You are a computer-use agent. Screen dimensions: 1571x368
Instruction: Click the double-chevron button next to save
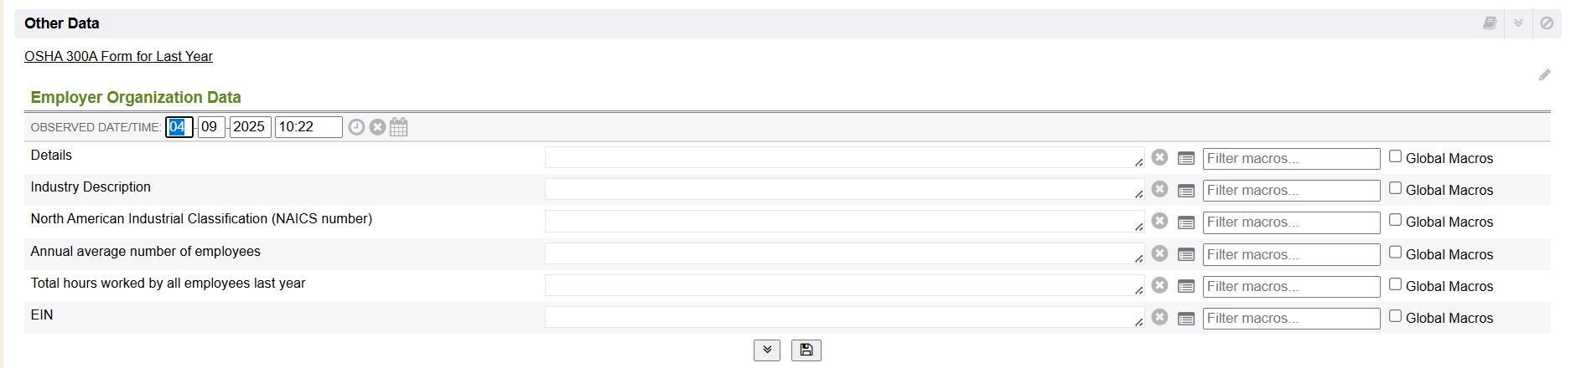click(x=766, y=350)
